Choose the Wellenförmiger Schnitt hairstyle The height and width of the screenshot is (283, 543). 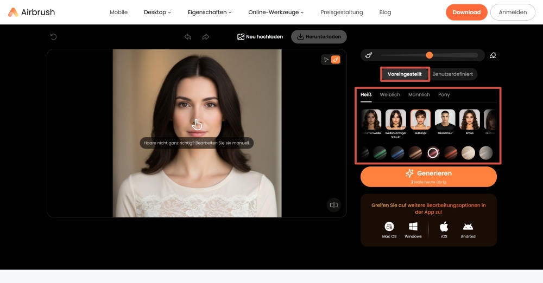[x=396, y=119]
